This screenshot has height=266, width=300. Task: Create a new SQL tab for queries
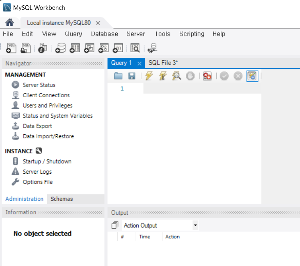coord(11,48)
